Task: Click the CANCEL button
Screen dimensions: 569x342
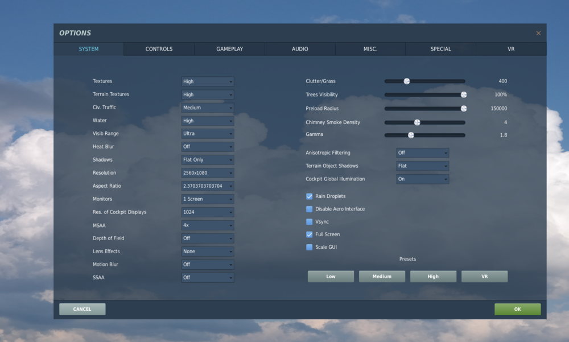Action: pos(83,310)
